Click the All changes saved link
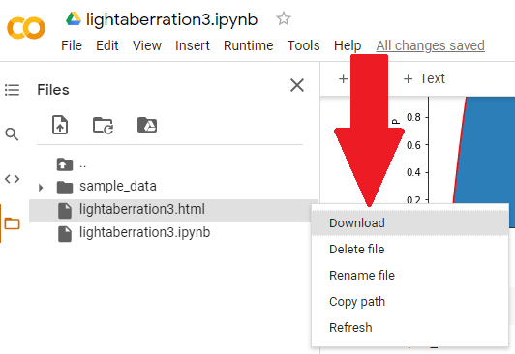This screenshot has height=354, width=515. (430, 45)
